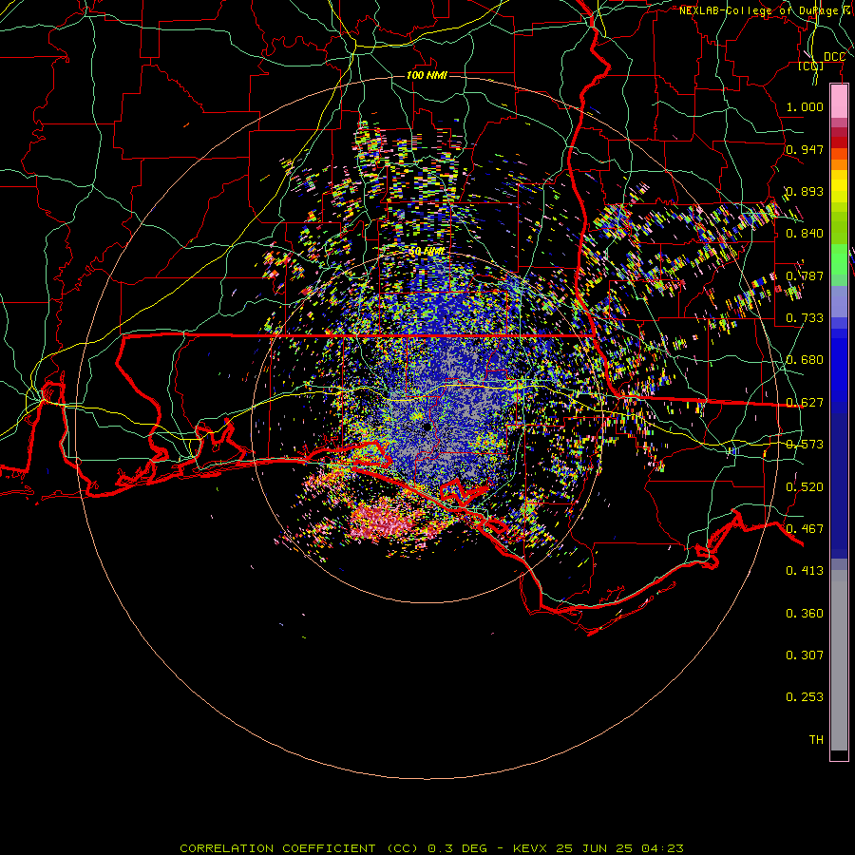This screenshot has width=855, height=855.
Task: Click the 50 NMI range ring label
Action: pos(427,252)
